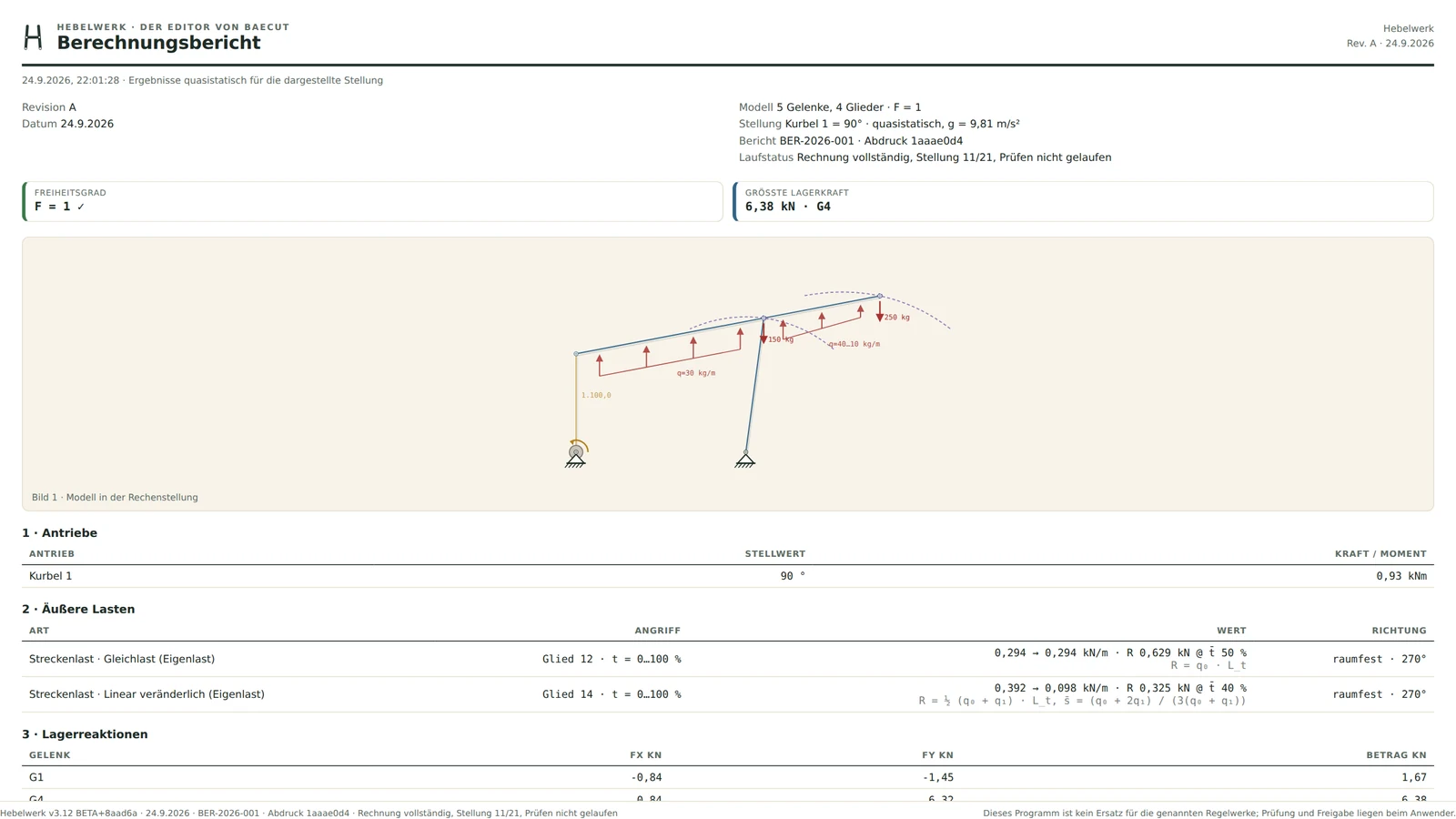Select the 150 kg point load arrow

763,332
